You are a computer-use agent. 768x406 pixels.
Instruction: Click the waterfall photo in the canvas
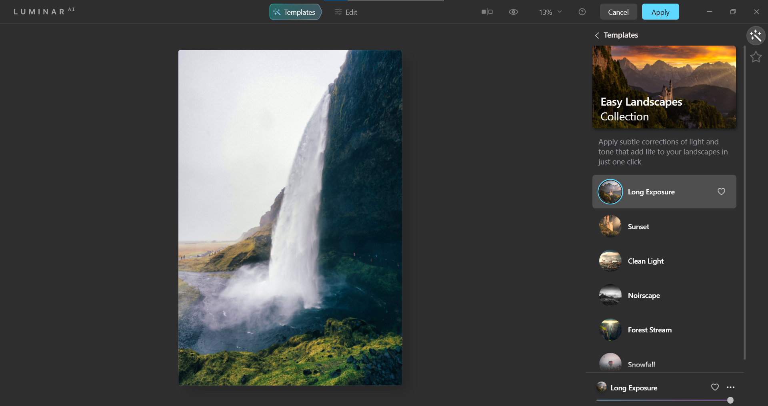coord(290,218)
